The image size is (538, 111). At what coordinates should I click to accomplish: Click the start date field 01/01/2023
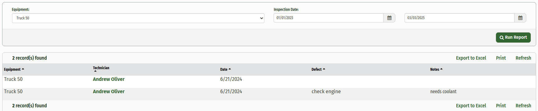[328, 18]
